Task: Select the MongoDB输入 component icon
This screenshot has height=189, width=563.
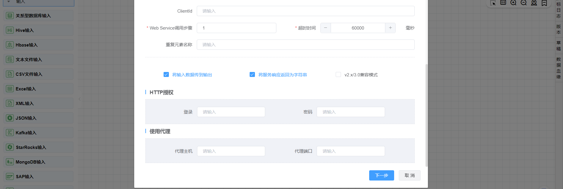Action: click(10, 162)
